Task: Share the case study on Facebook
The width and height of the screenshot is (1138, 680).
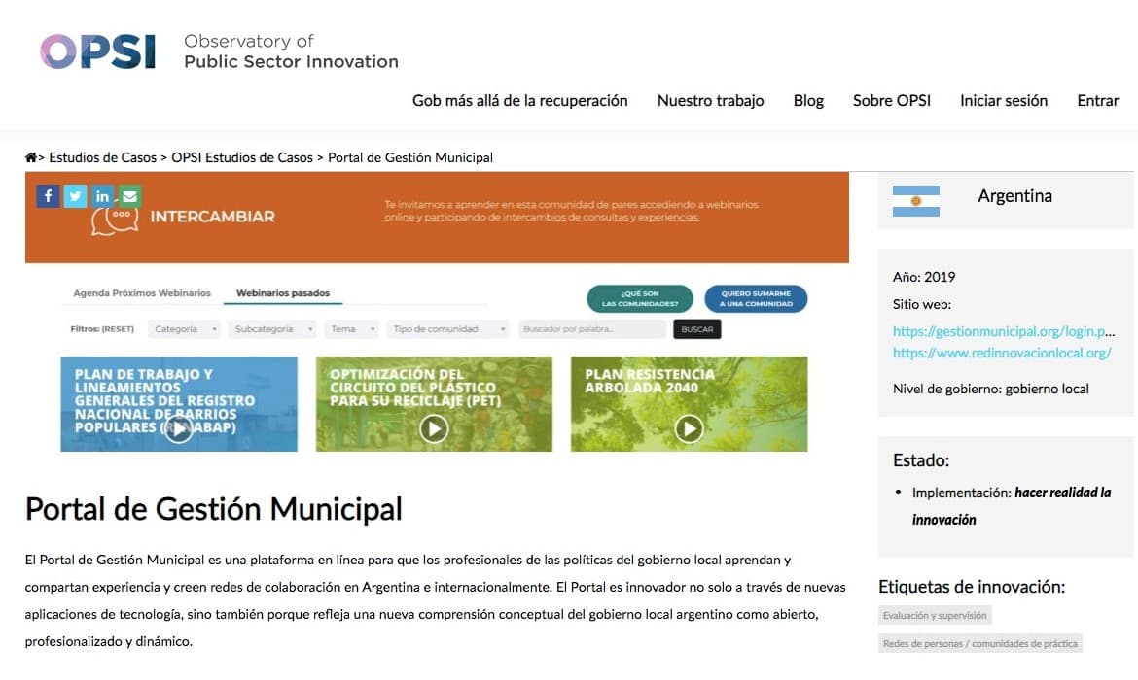Action: 48,195
